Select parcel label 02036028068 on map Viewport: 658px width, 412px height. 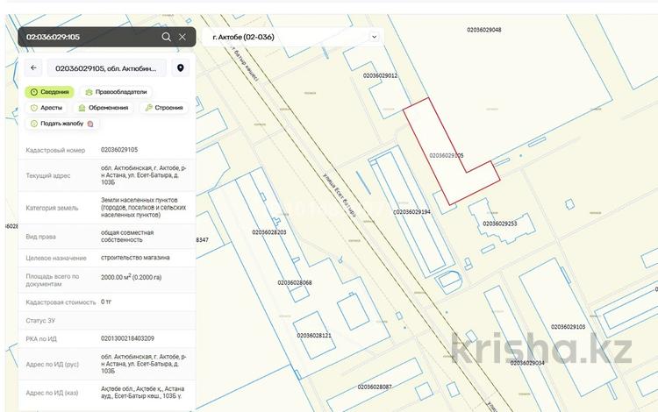(x=295, y=282)
